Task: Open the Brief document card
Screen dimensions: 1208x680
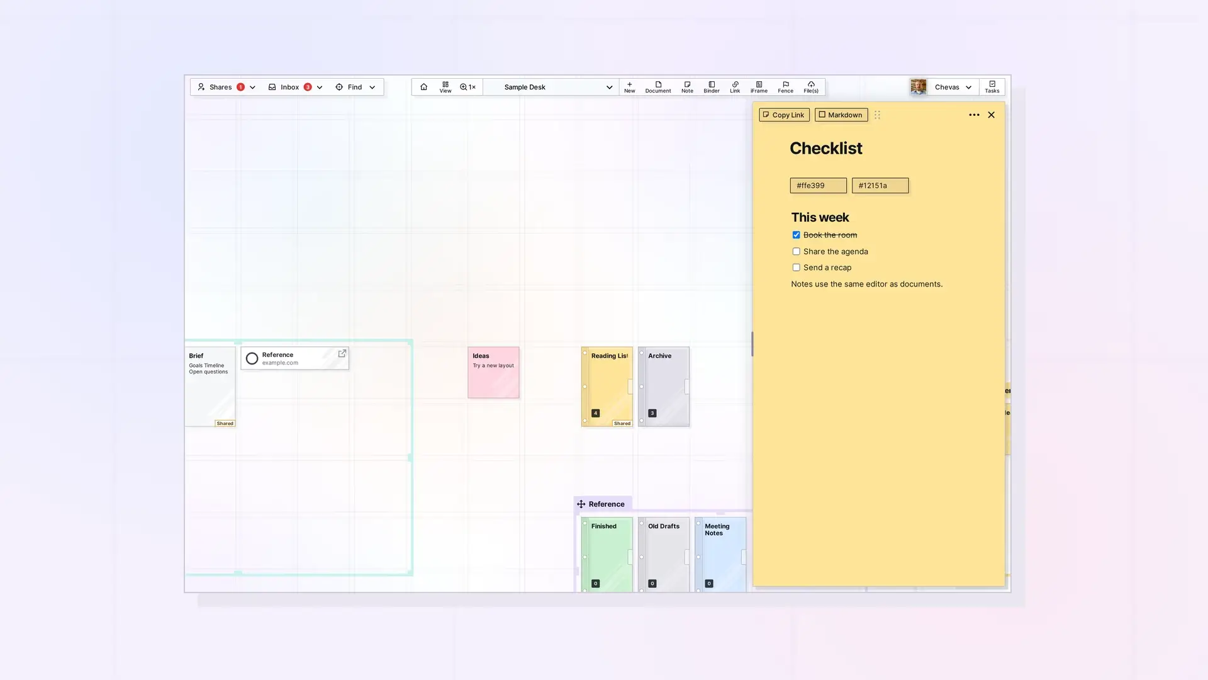Action: (210, 387)
